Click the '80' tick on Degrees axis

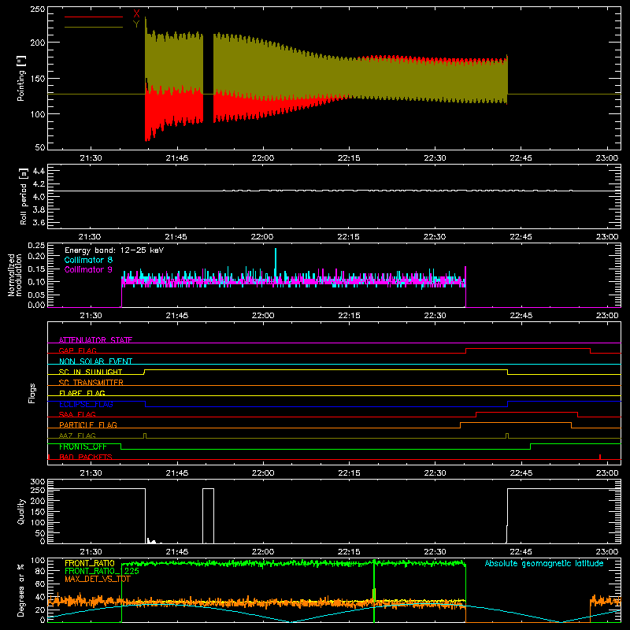(41, 571)
